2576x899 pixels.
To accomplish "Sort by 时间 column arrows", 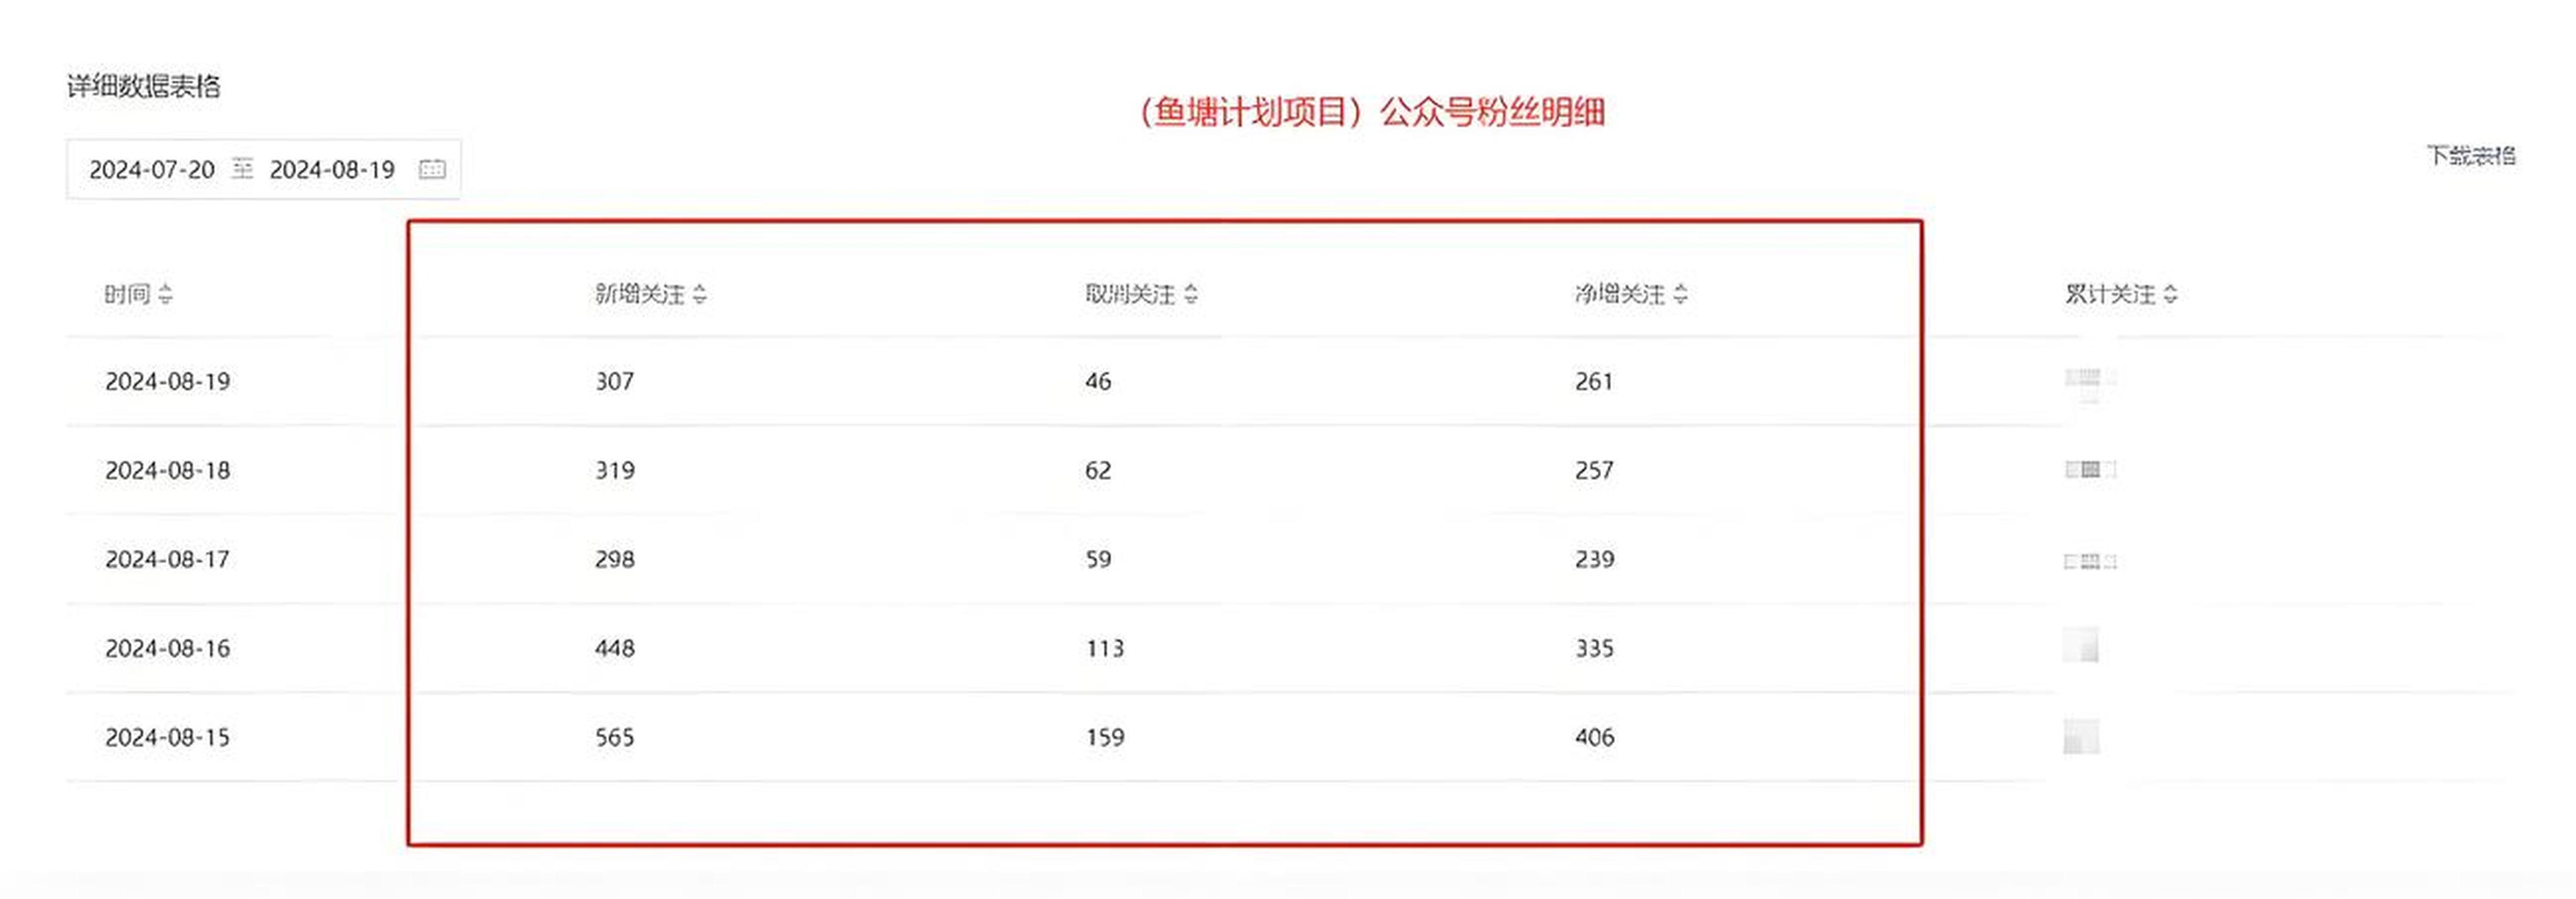I will pyautogui.click(x=166, y=294).
